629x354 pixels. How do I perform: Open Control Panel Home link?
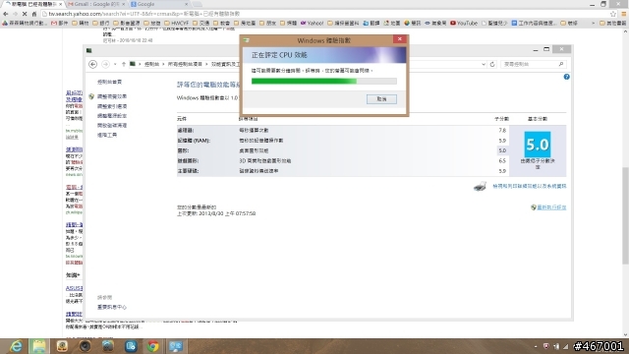click(109, 82)
